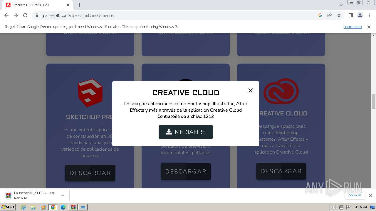Click the Learn more link
376x211 pixels.
352,27
